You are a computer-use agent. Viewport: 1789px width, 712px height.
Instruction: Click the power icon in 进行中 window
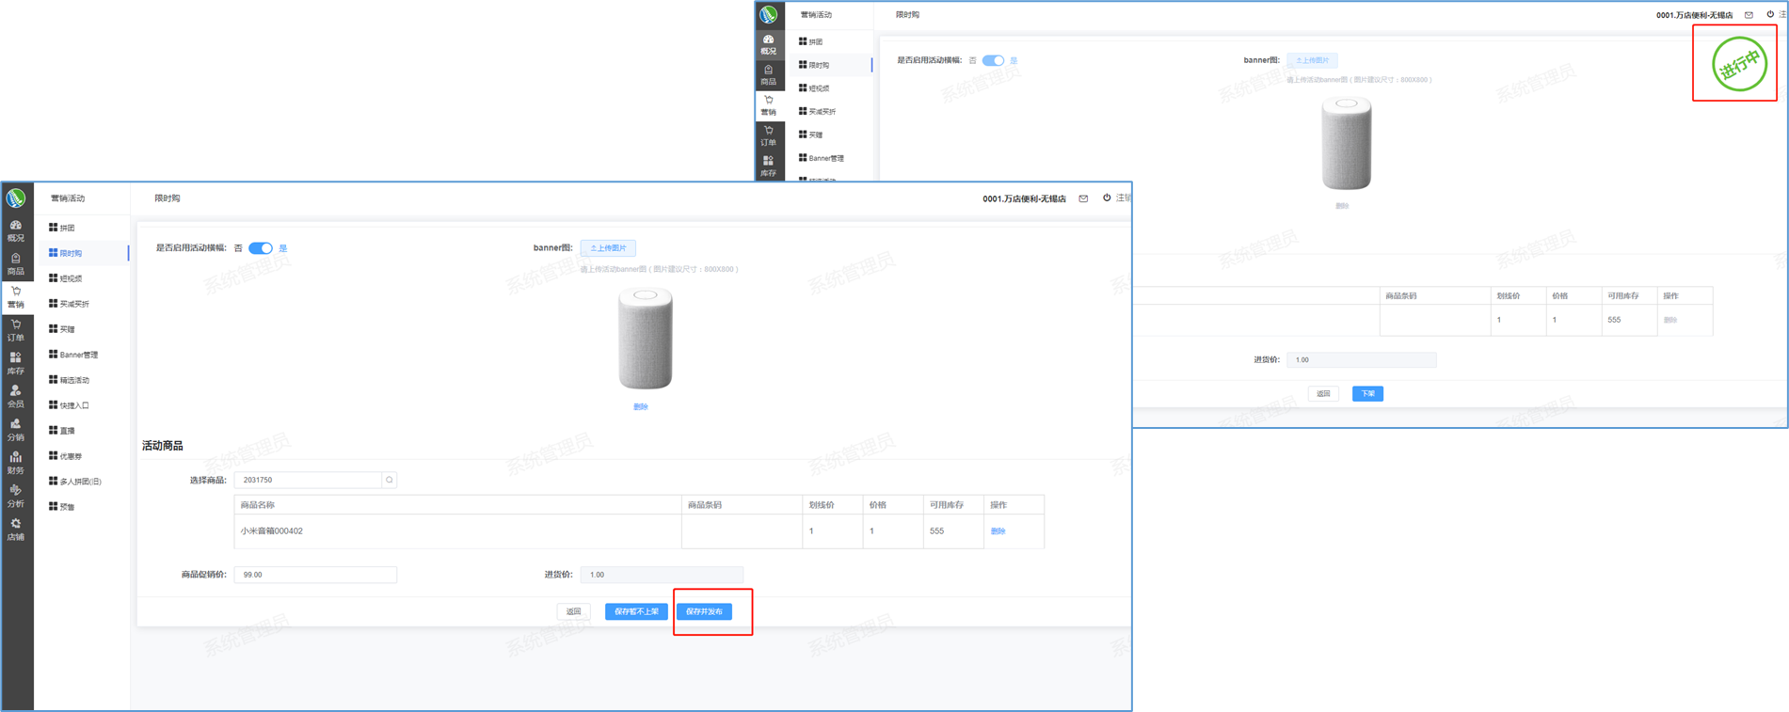click(1770, 15)
